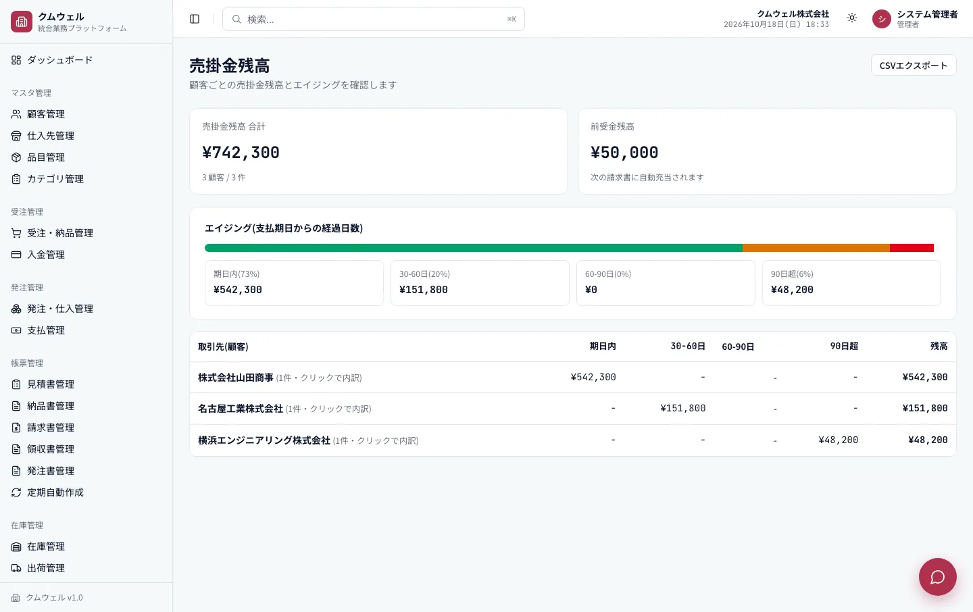Click the 品目管理 box icon

(x=16, y=157)
